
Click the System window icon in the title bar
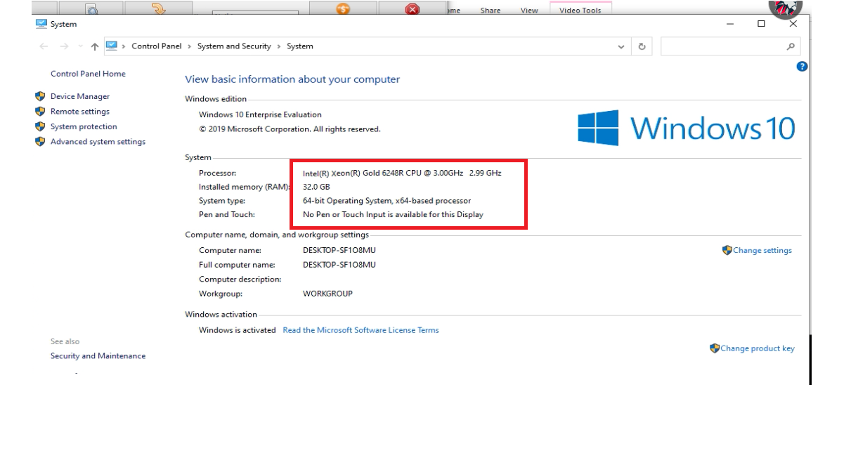(x=41, y=24)
